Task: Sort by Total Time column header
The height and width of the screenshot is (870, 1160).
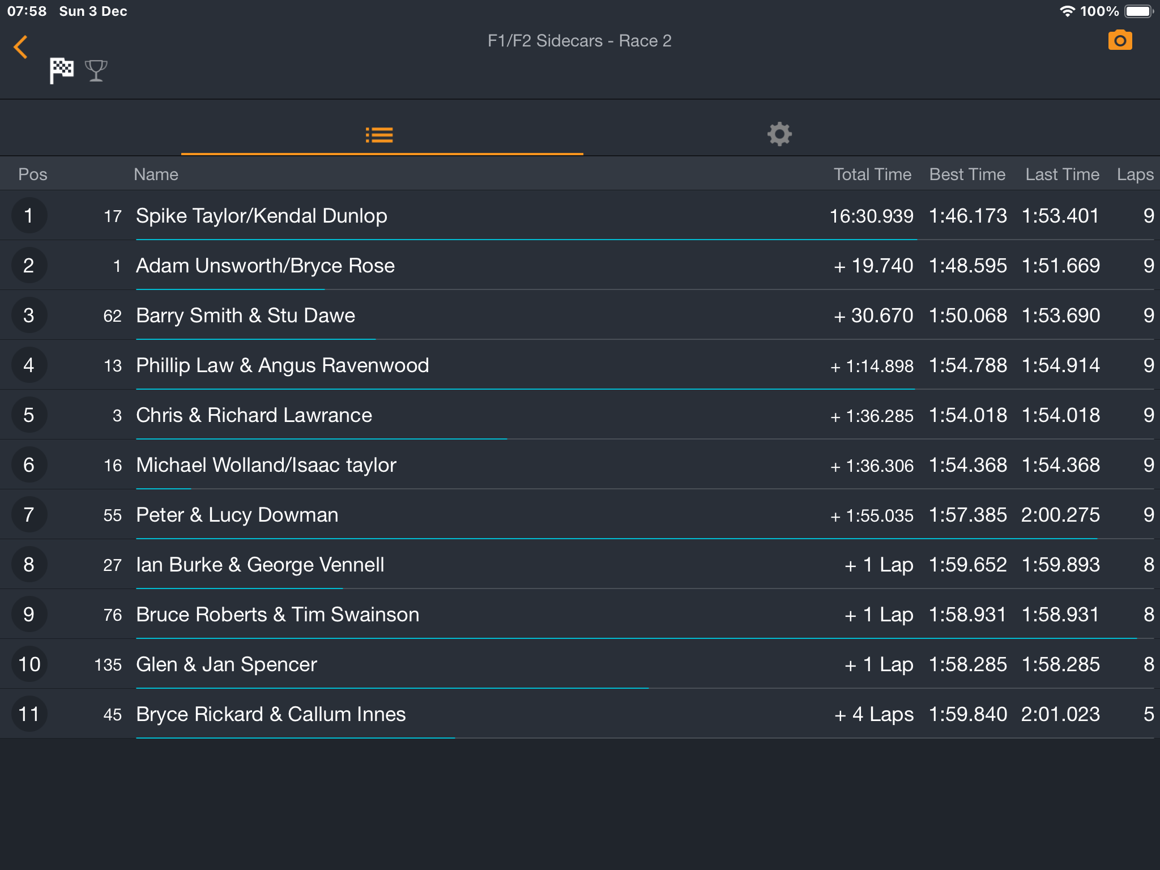Action: coord(872,174)
